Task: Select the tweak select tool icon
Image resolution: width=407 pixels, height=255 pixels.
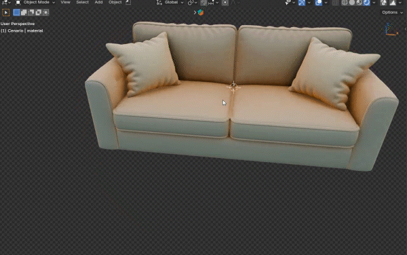Action: 5,12
